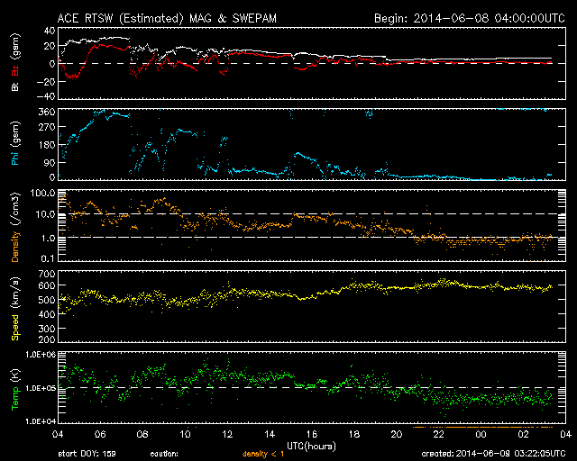Viewport: 577px width, 461px height.
Task: Click the "700" tick on the Speed axis
Action: pos(47,274)
